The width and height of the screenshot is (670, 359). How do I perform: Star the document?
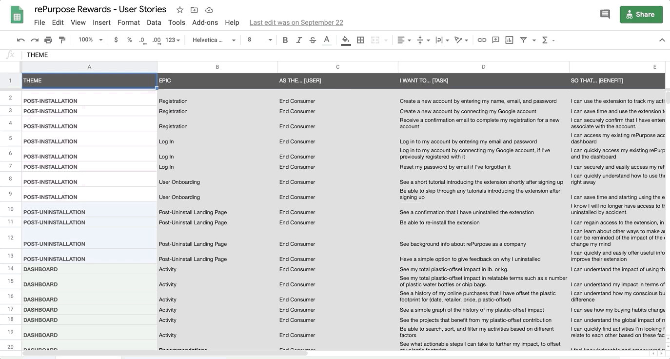click(180, 10)
